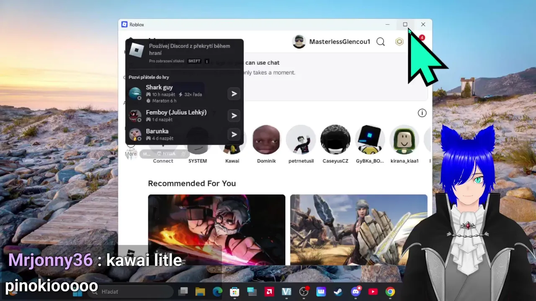The height and width of the screenshot is (301, 536).
Task: Maximize the Roblox window
Action: pos(405,25)
